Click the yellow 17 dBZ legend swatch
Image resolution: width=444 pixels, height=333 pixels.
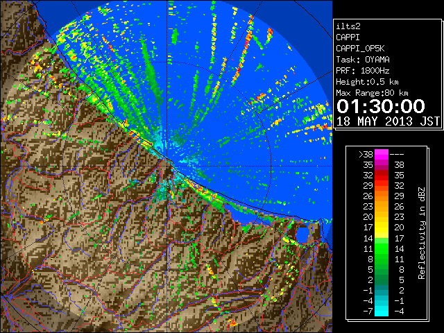point(382,228)
